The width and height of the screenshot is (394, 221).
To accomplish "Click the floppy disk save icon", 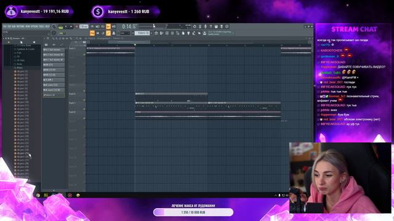I will 216,26.
